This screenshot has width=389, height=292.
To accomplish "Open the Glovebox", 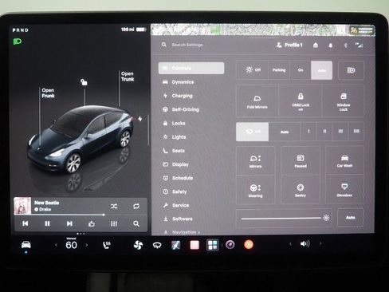I will pos(344,190).
